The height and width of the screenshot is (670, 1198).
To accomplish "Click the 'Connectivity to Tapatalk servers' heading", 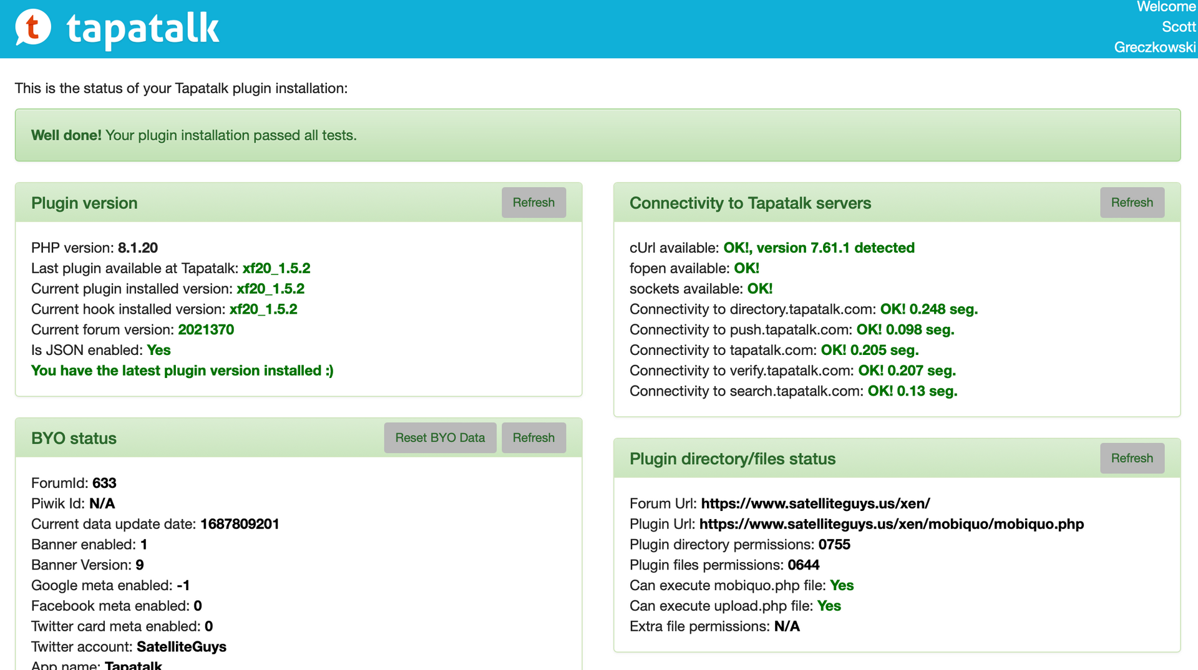I will tap(750, 203).
